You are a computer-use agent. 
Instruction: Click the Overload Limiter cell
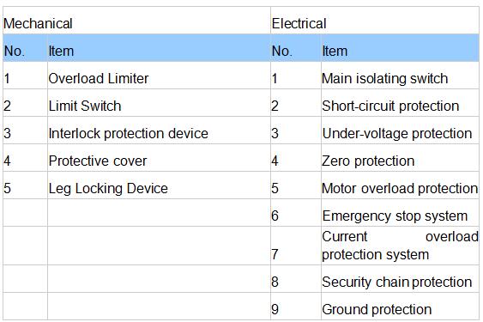pos(159,76)
